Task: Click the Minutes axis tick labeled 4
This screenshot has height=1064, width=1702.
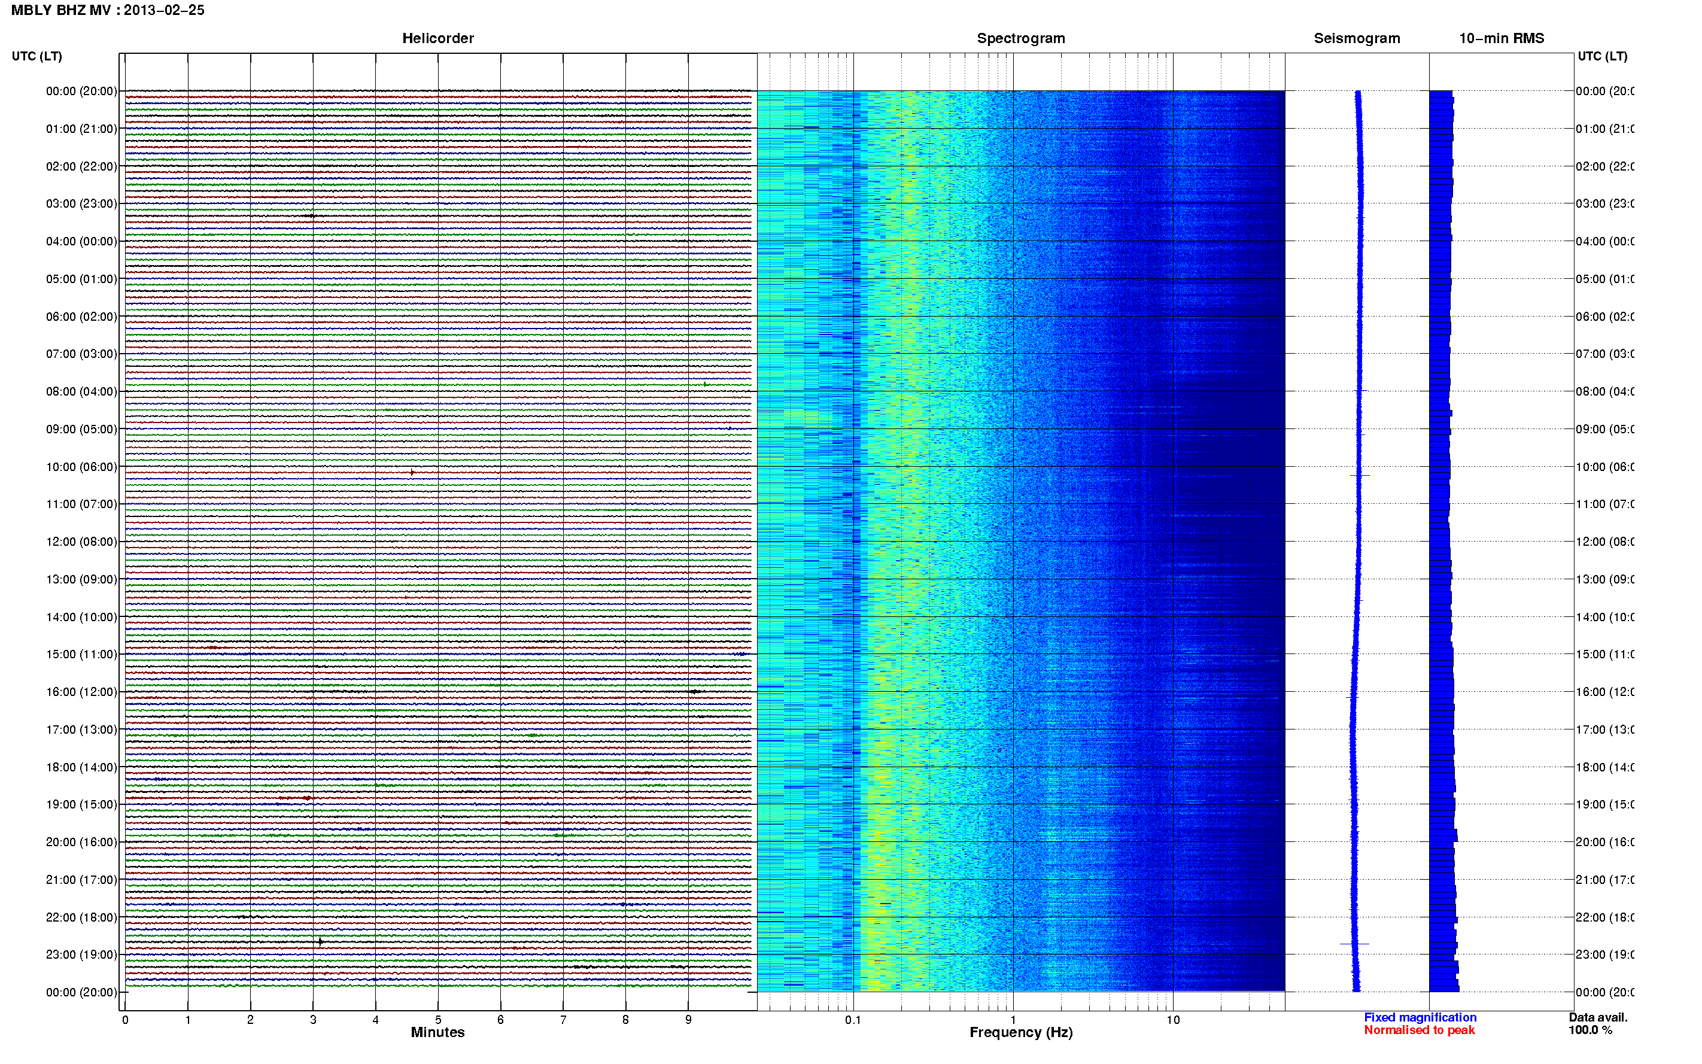Action: pos(376,1020)
